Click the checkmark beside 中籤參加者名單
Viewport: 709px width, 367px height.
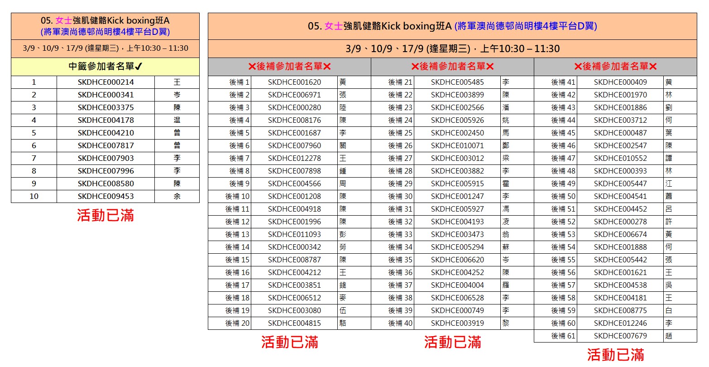click(x=139, y=67)
